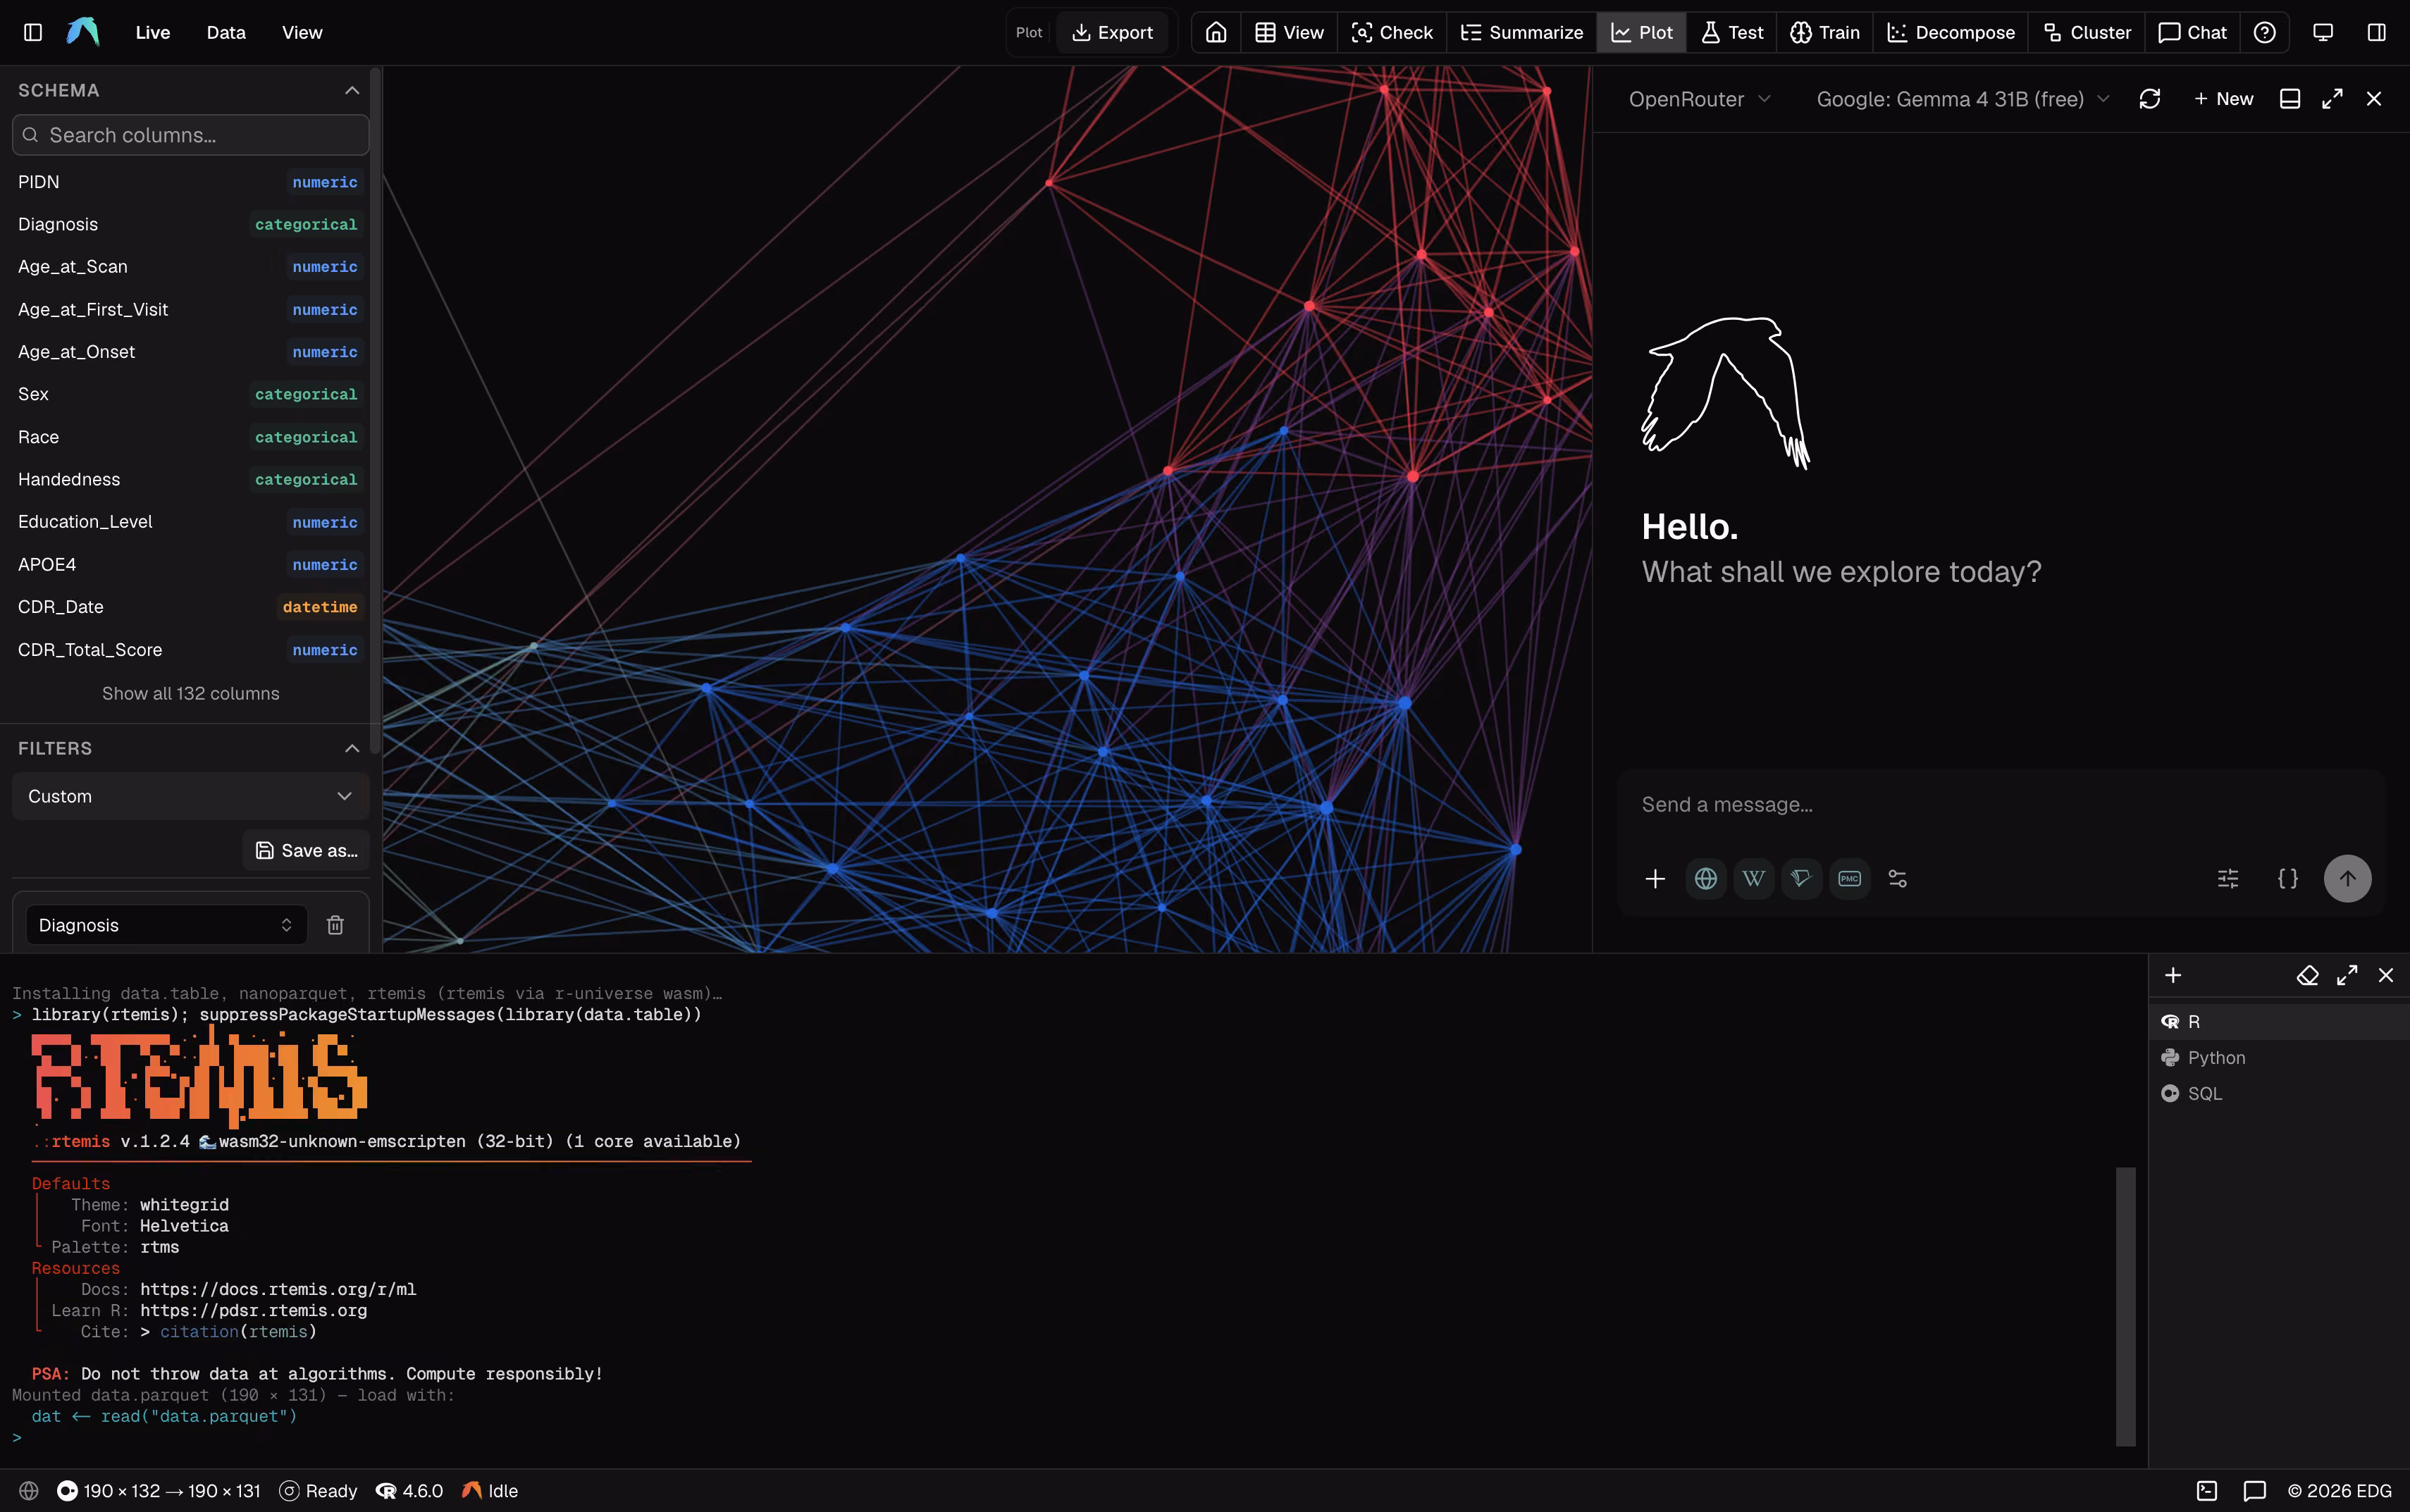The height and width of the screenshot is (1512, 2410).
Task: Click the PMC tool icon
Action: pos(1849,878)
